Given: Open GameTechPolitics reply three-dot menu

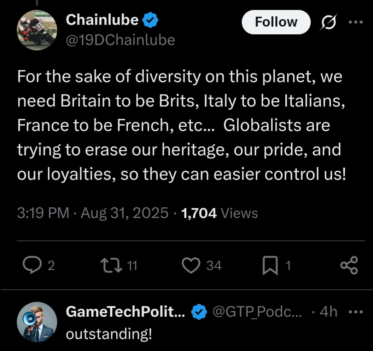Looking at the screenshot, I should pyautogui.click(x=355, y=312).
